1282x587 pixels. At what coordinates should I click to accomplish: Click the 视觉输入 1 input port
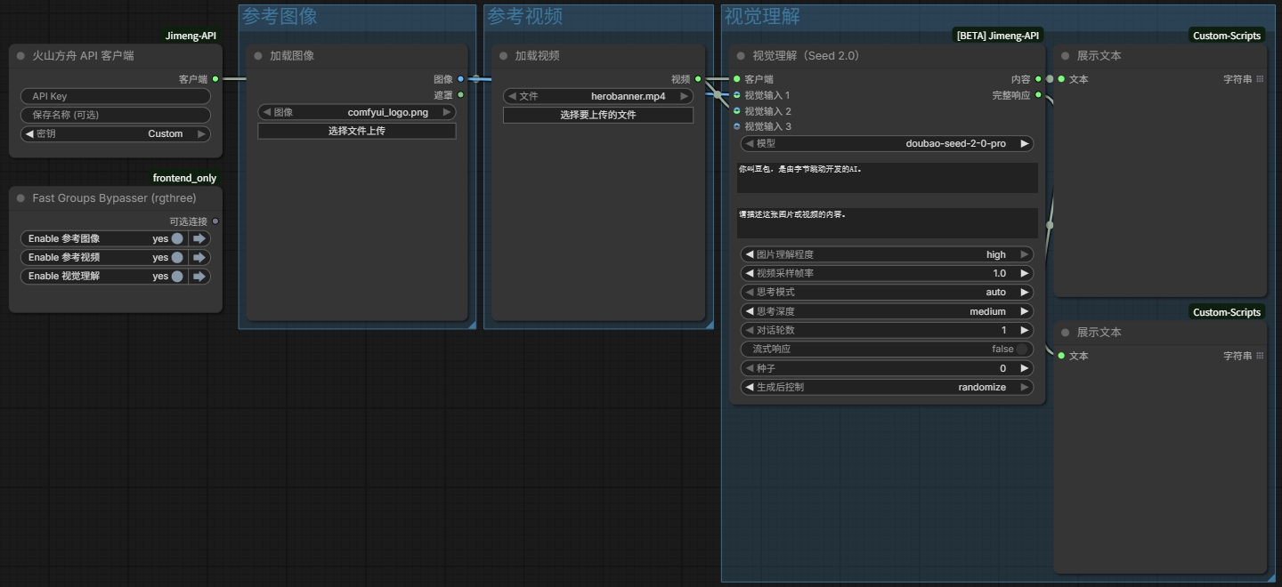click(x=737, y=95)
